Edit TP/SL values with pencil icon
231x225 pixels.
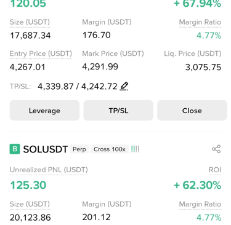tap(124, 86)
